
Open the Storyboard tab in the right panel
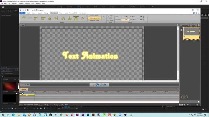pyautogui.click(x=185, y=25)
